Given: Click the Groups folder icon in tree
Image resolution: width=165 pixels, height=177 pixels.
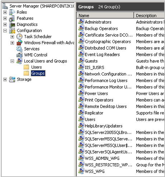Looking at the screenshot, I should coord(26,73).
